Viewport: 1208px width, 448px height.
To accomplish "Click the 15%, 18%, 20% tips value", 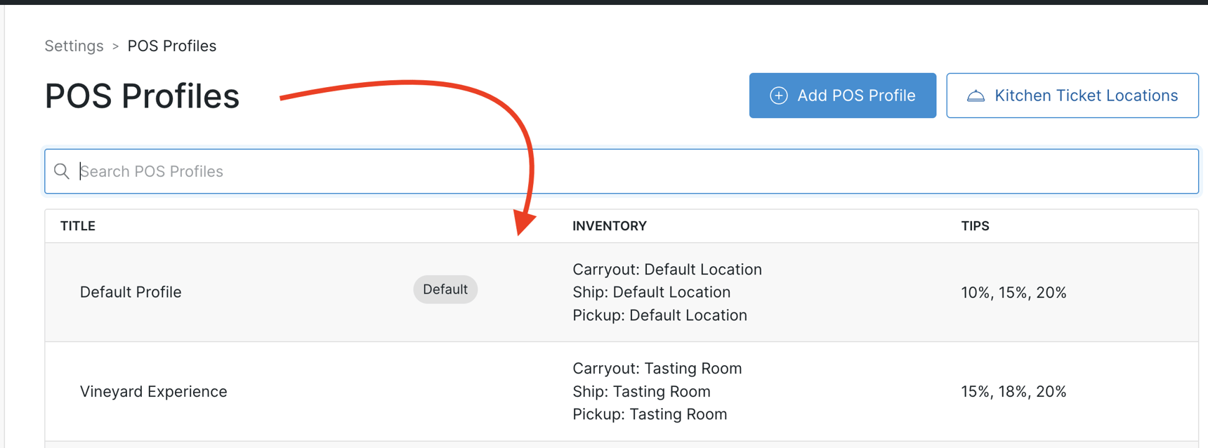I will coord(1013,392).
